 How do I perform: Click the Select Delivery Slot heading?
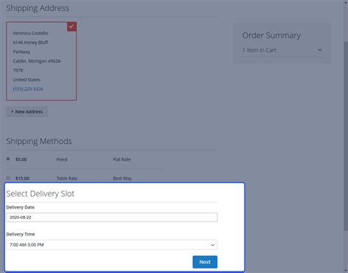tap(40, 194)
